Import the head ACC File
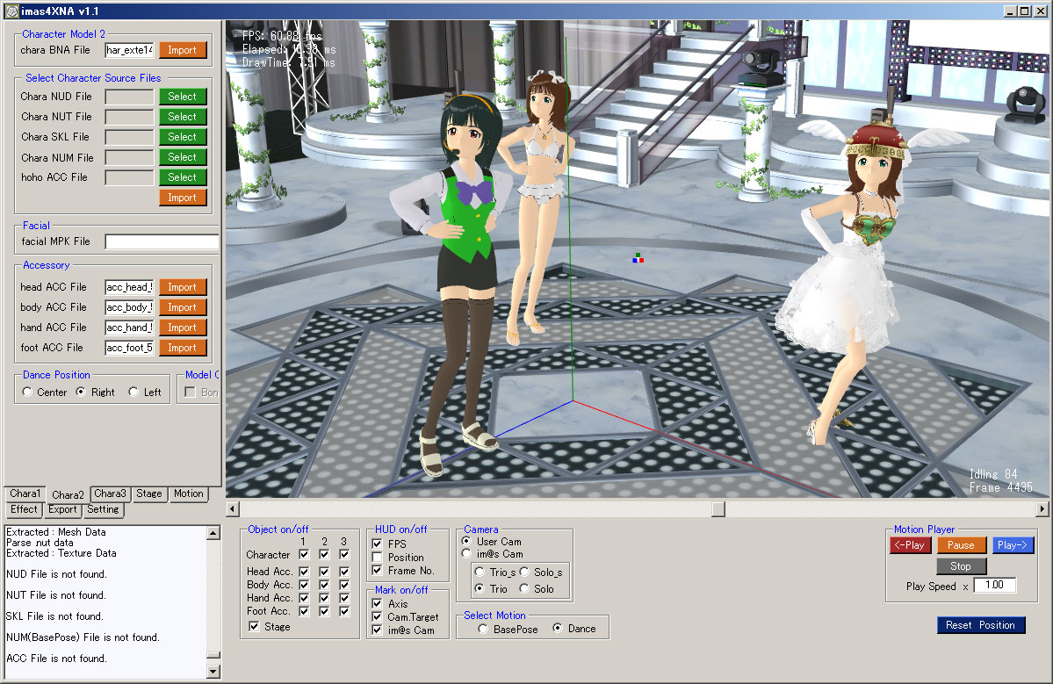The height and width of the screenshot is (684, 1053). [183, 287]
